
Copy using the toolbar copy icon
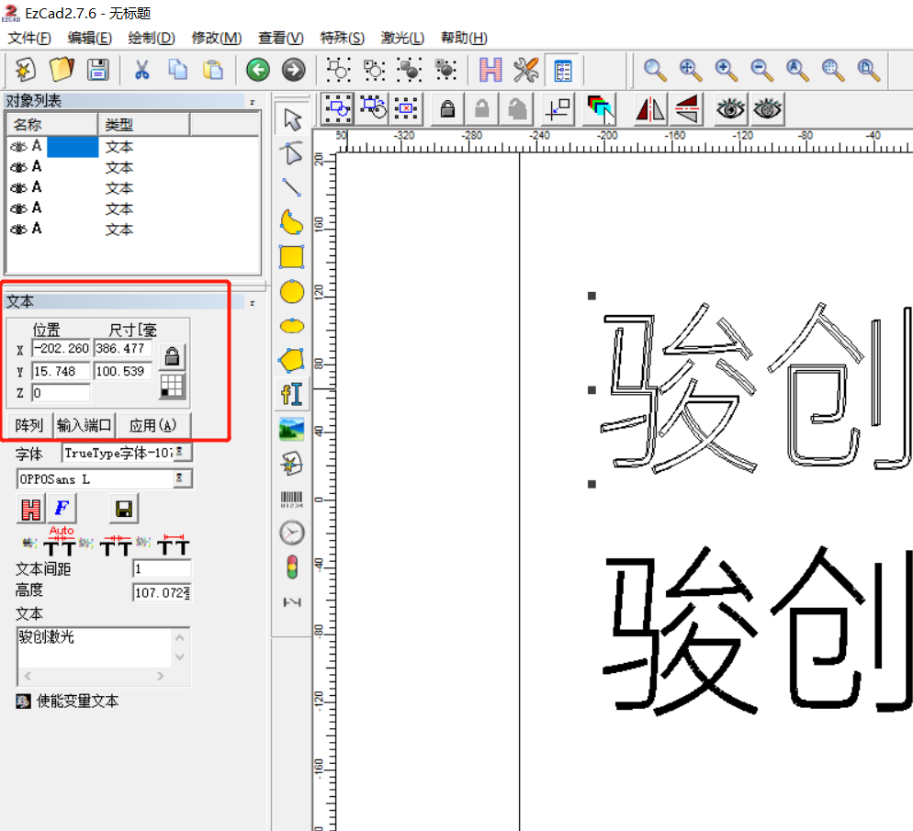point(177,70)
